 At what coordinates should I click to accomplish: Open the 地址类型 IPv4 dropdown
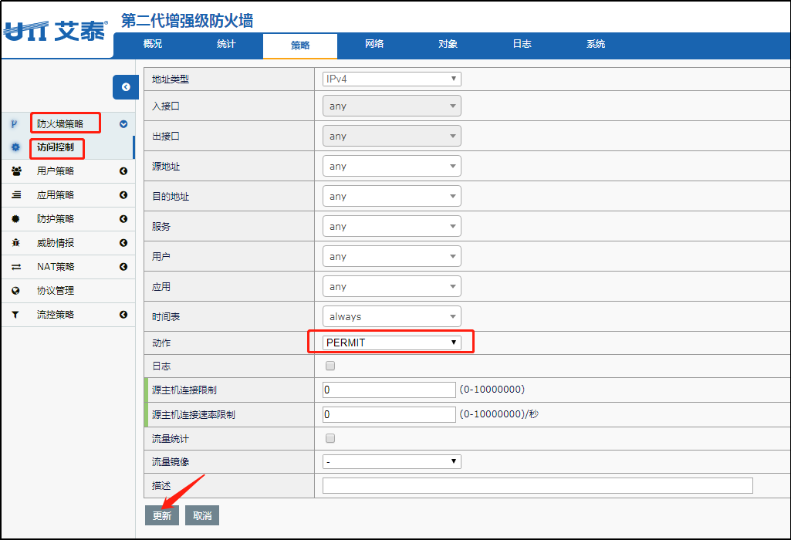point(391,79)
